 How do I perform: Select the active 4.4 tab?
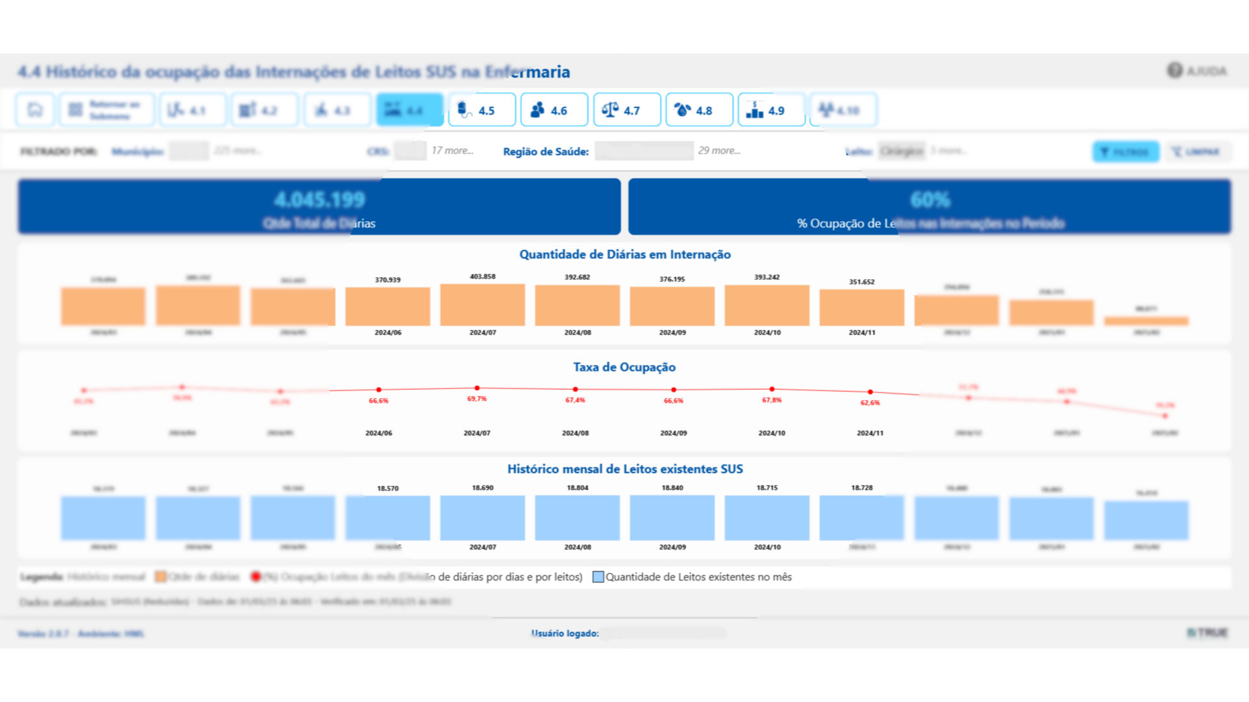coord(409,110)
